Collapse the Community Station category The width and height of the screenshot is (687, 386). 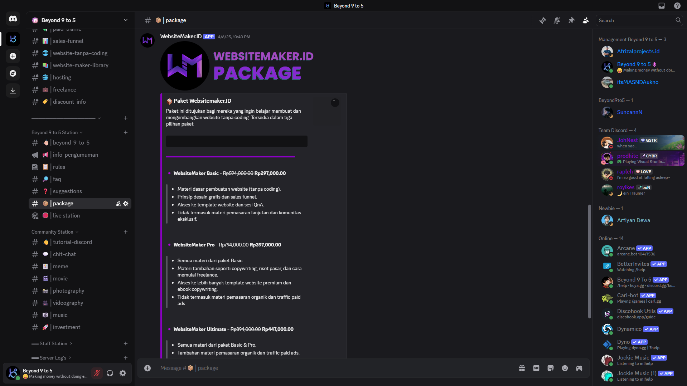pyautogui.click(x=55, y=232)
